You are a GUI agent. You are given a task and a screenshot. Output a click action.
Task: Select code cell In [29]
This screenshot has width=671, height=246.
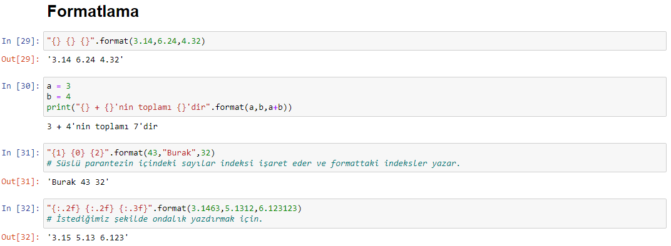point(355,41)
